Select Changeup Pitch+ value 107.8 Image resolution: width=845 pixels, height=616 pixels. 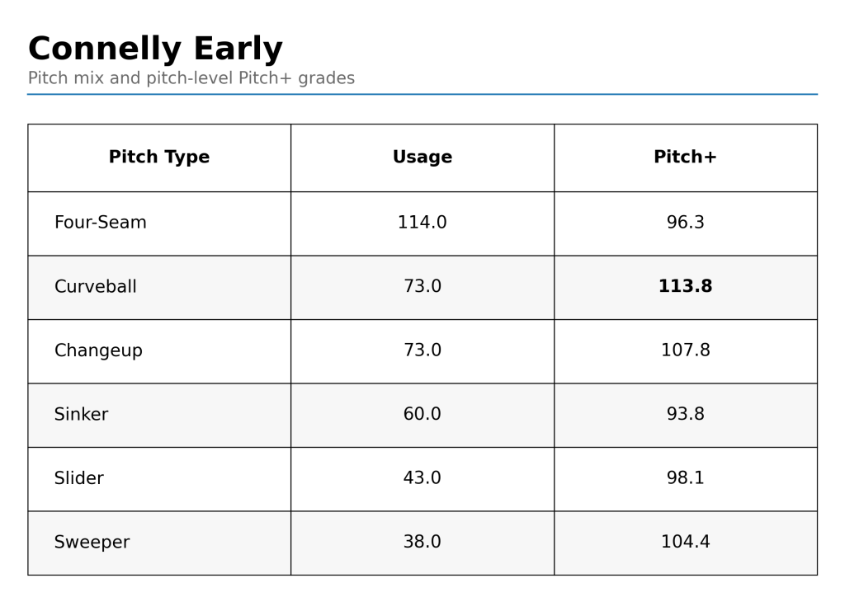click(685, 351)
